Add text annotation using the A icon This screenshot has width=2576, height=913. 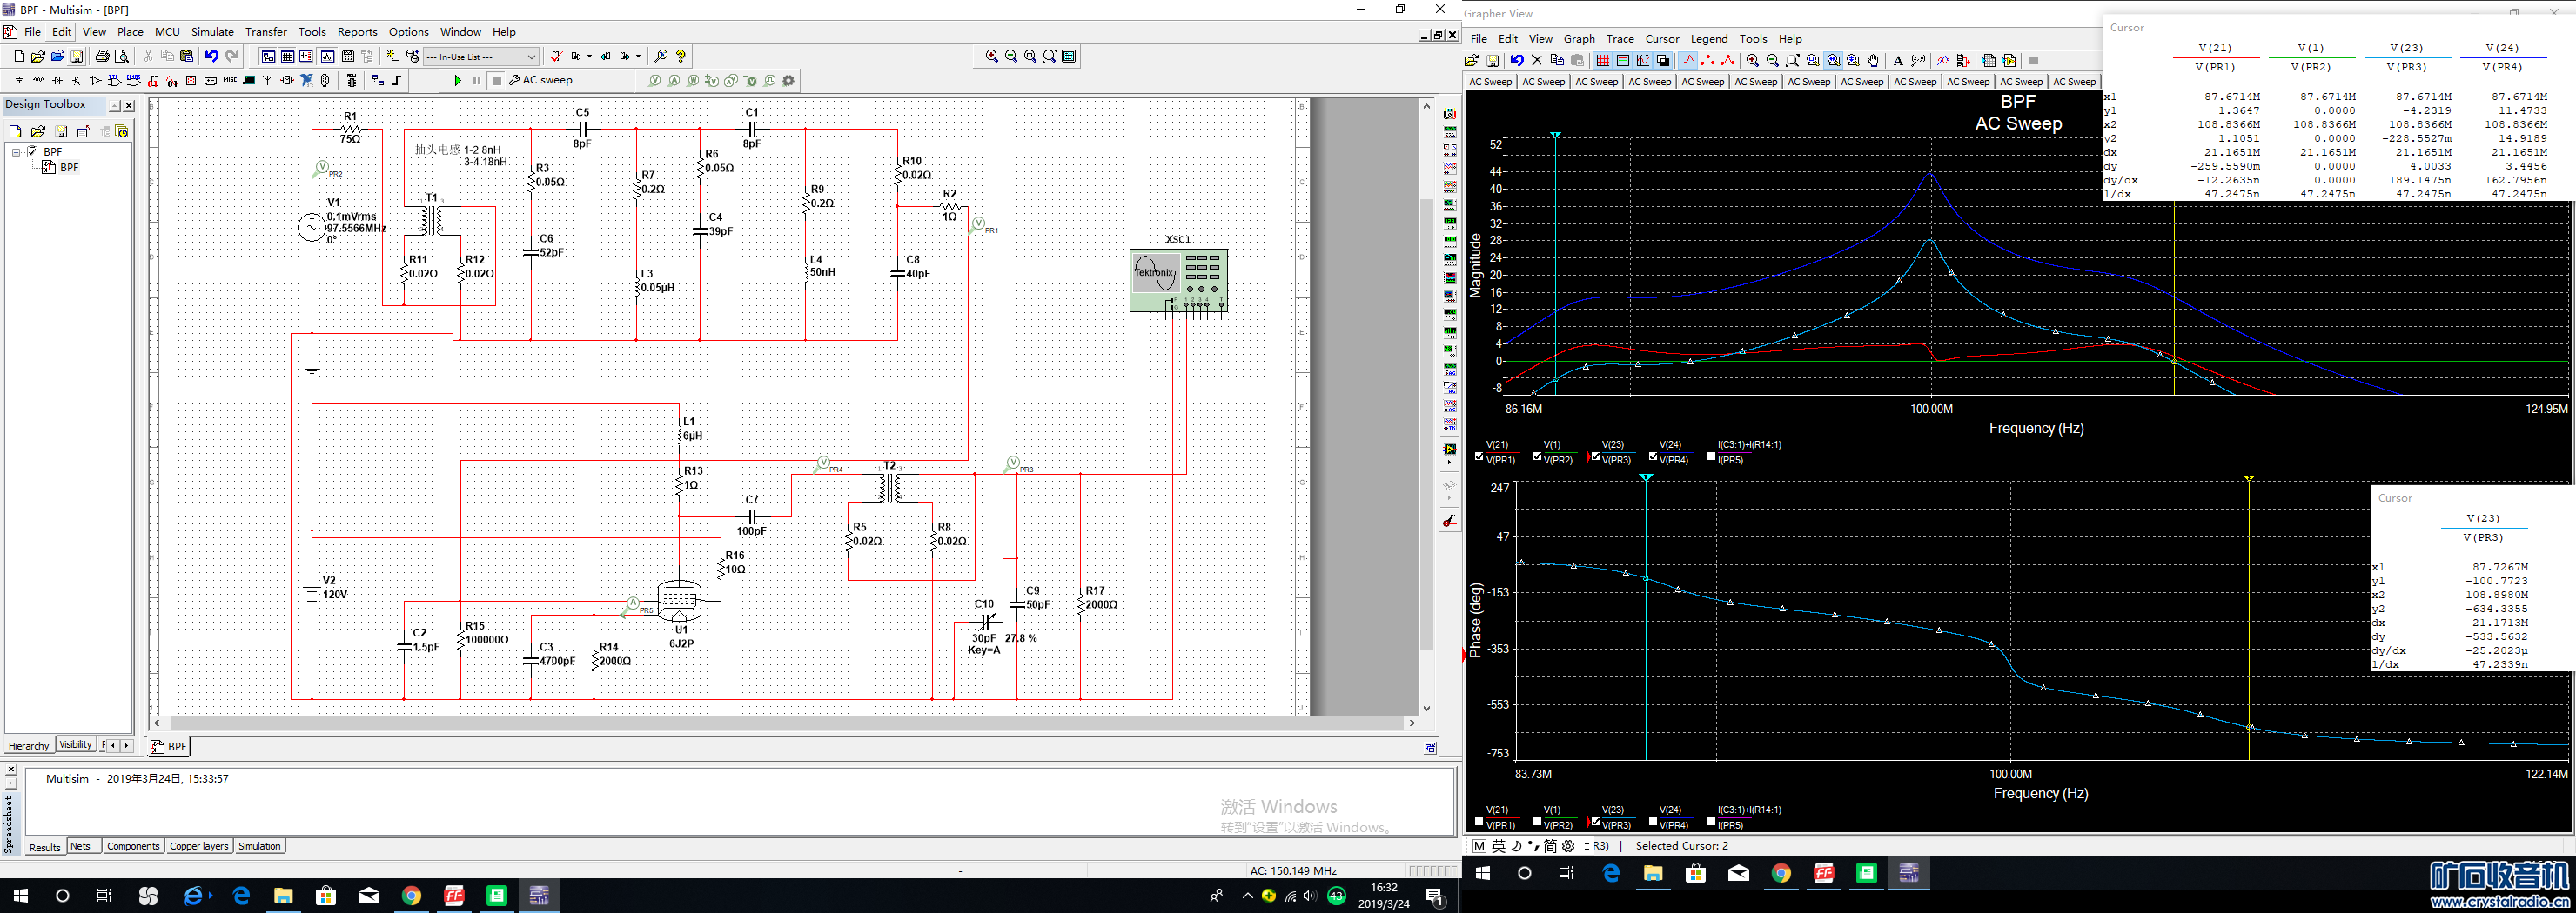point(1897,61)
